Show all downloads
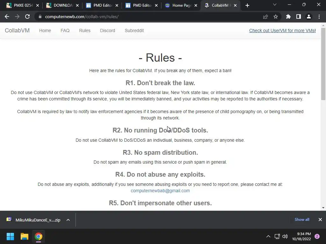 pyautogui.click(x=302, y=220)
